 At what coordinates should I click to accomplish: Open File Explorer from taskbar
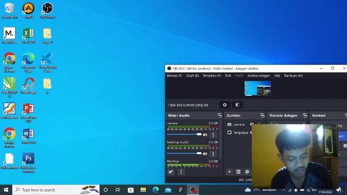[143, 190]
